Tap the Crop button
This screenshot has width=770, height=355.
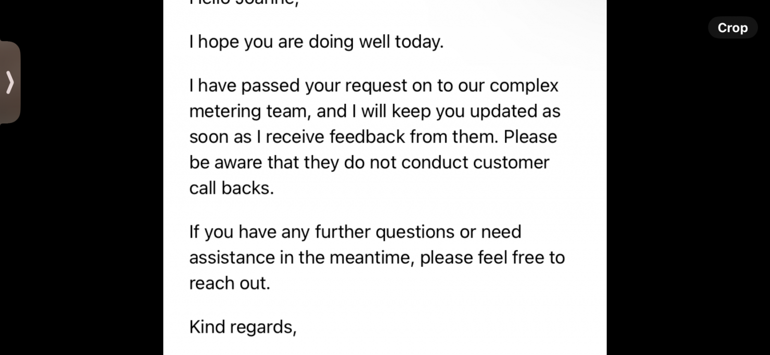(x=732, y=28)
